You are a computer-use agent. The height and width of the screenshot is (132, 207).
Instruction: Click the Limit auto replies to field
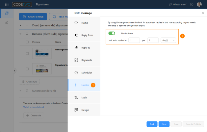pyautogui.click(x=134, y=40)
